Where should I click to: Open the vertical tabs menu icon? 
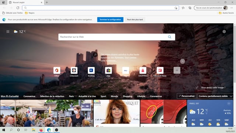tap(4, 3)
